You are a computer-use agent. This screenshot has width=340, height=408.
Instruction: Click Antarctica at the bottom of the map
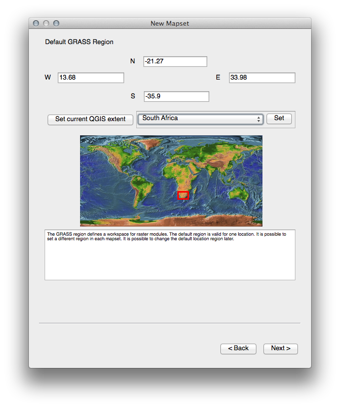pos(171,219)
